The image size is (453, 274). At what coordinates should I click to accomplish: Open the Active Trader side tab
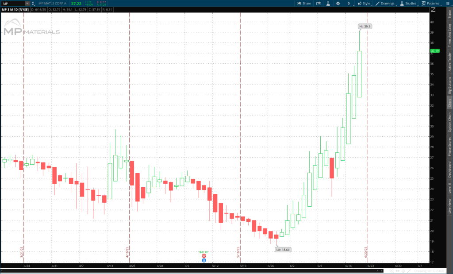pyautogui.click(x=449, y=62)
